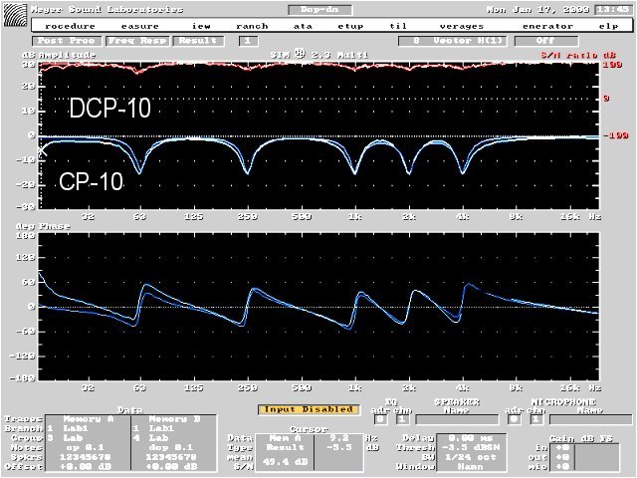The height and width of the screenshot is (478, 637).
Task: Open the BW 1/24 oct setting
Action: coord(471,457)
